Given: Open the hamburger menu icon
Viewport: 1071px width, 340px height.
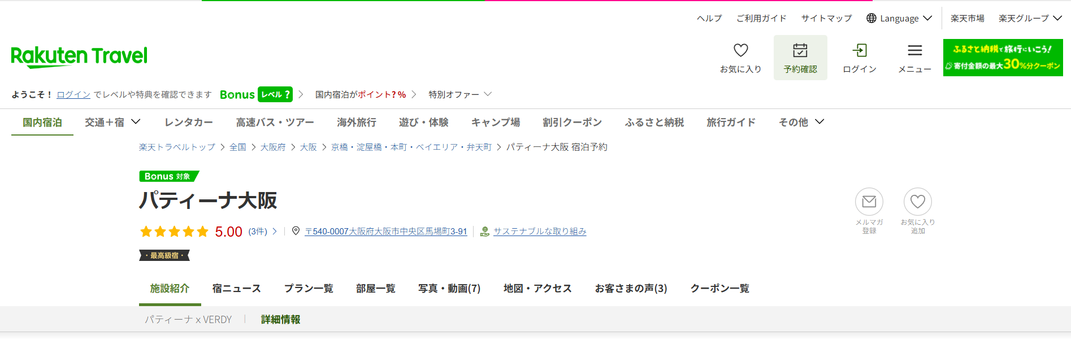Looking at the screenshot, I should (914, 51).
